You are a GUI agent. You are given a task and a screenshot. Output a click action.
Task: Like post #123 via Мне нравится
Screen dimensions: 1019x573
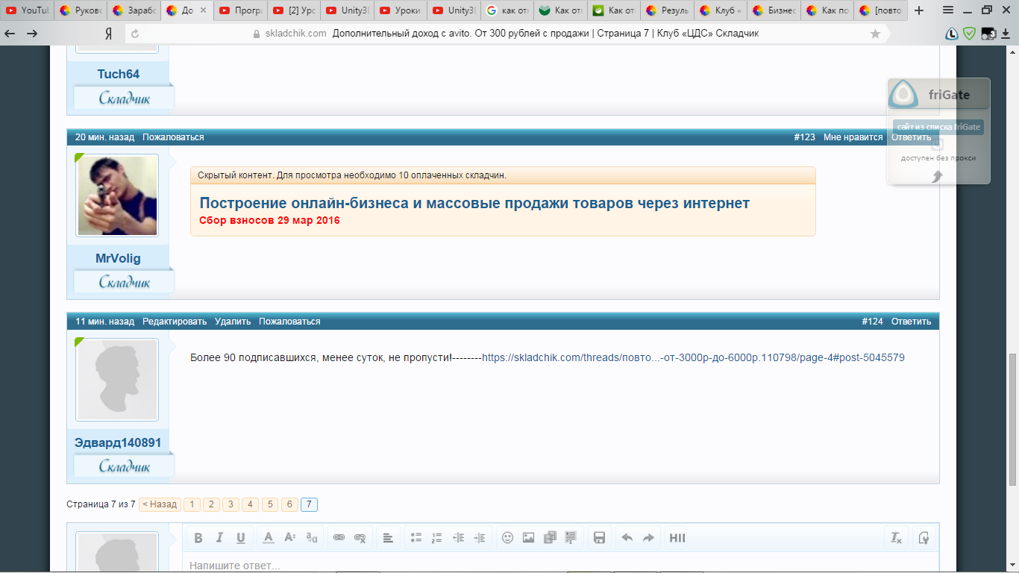[853, 137]
